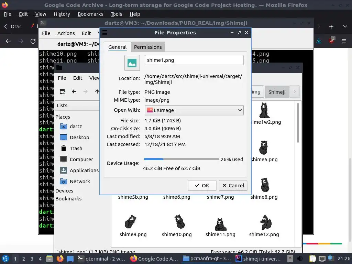Open terminal Edit menu
This screenshot has height=264, width=352.
[x=86, y=33]
